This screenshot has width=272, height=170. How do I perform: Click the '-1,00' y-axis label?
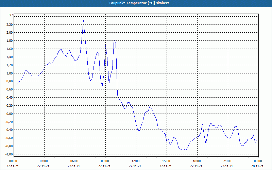click(9, 154)
